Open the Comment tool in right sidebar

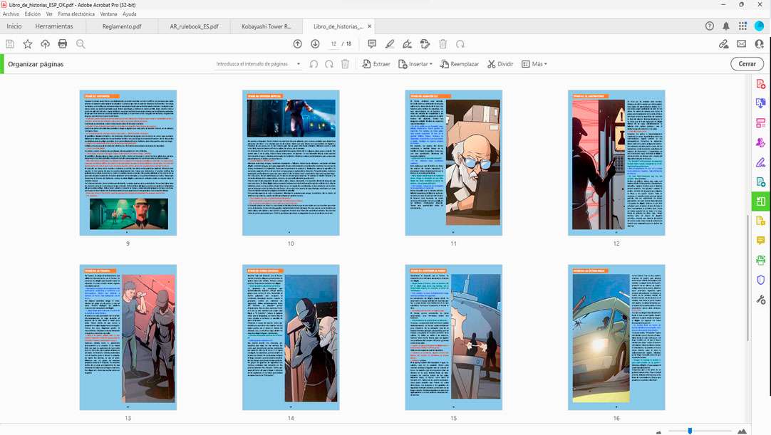pos(761,241)
